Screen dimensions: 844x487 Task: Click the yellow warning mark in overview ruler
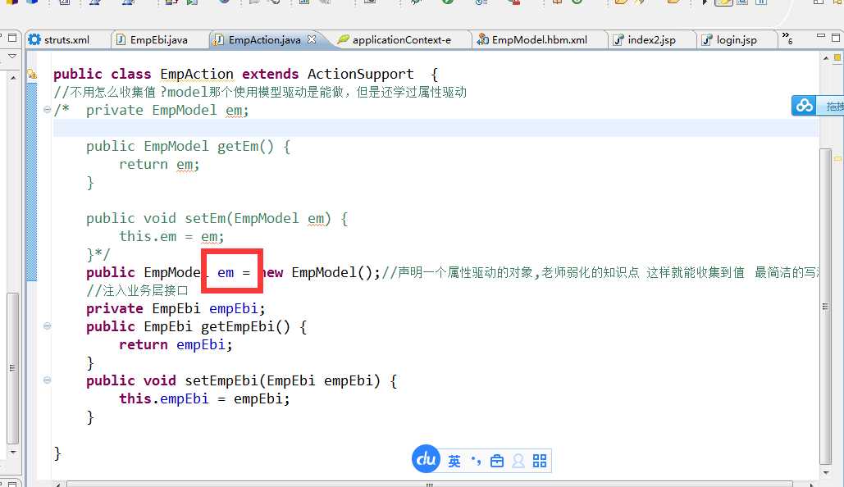[837, 159]
